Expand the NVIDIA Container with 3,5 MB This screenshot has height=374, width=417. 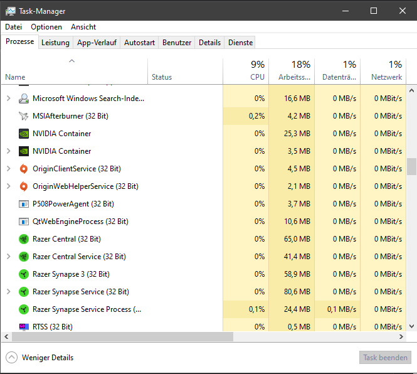point(9,151)
